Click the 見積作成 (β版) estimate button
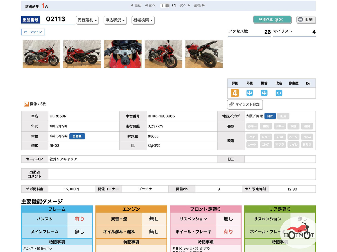The image size is (337, 252). 272,20
